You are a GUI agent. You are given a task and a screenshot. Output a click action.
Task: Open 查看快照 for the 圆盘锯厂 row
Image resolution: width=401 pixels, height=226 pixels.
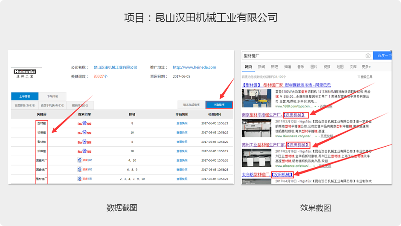click(182, 170)
